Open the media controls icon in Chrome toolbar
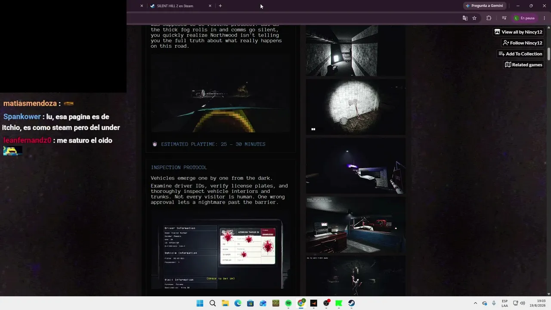This screenshot has height=310, width=551. tap(504, 18)
